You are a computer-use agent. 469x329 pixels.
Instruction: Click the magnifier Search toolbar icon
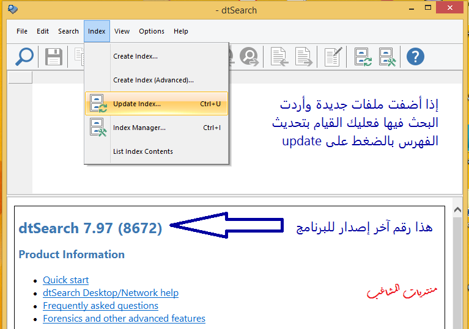(x=24, y=57)
